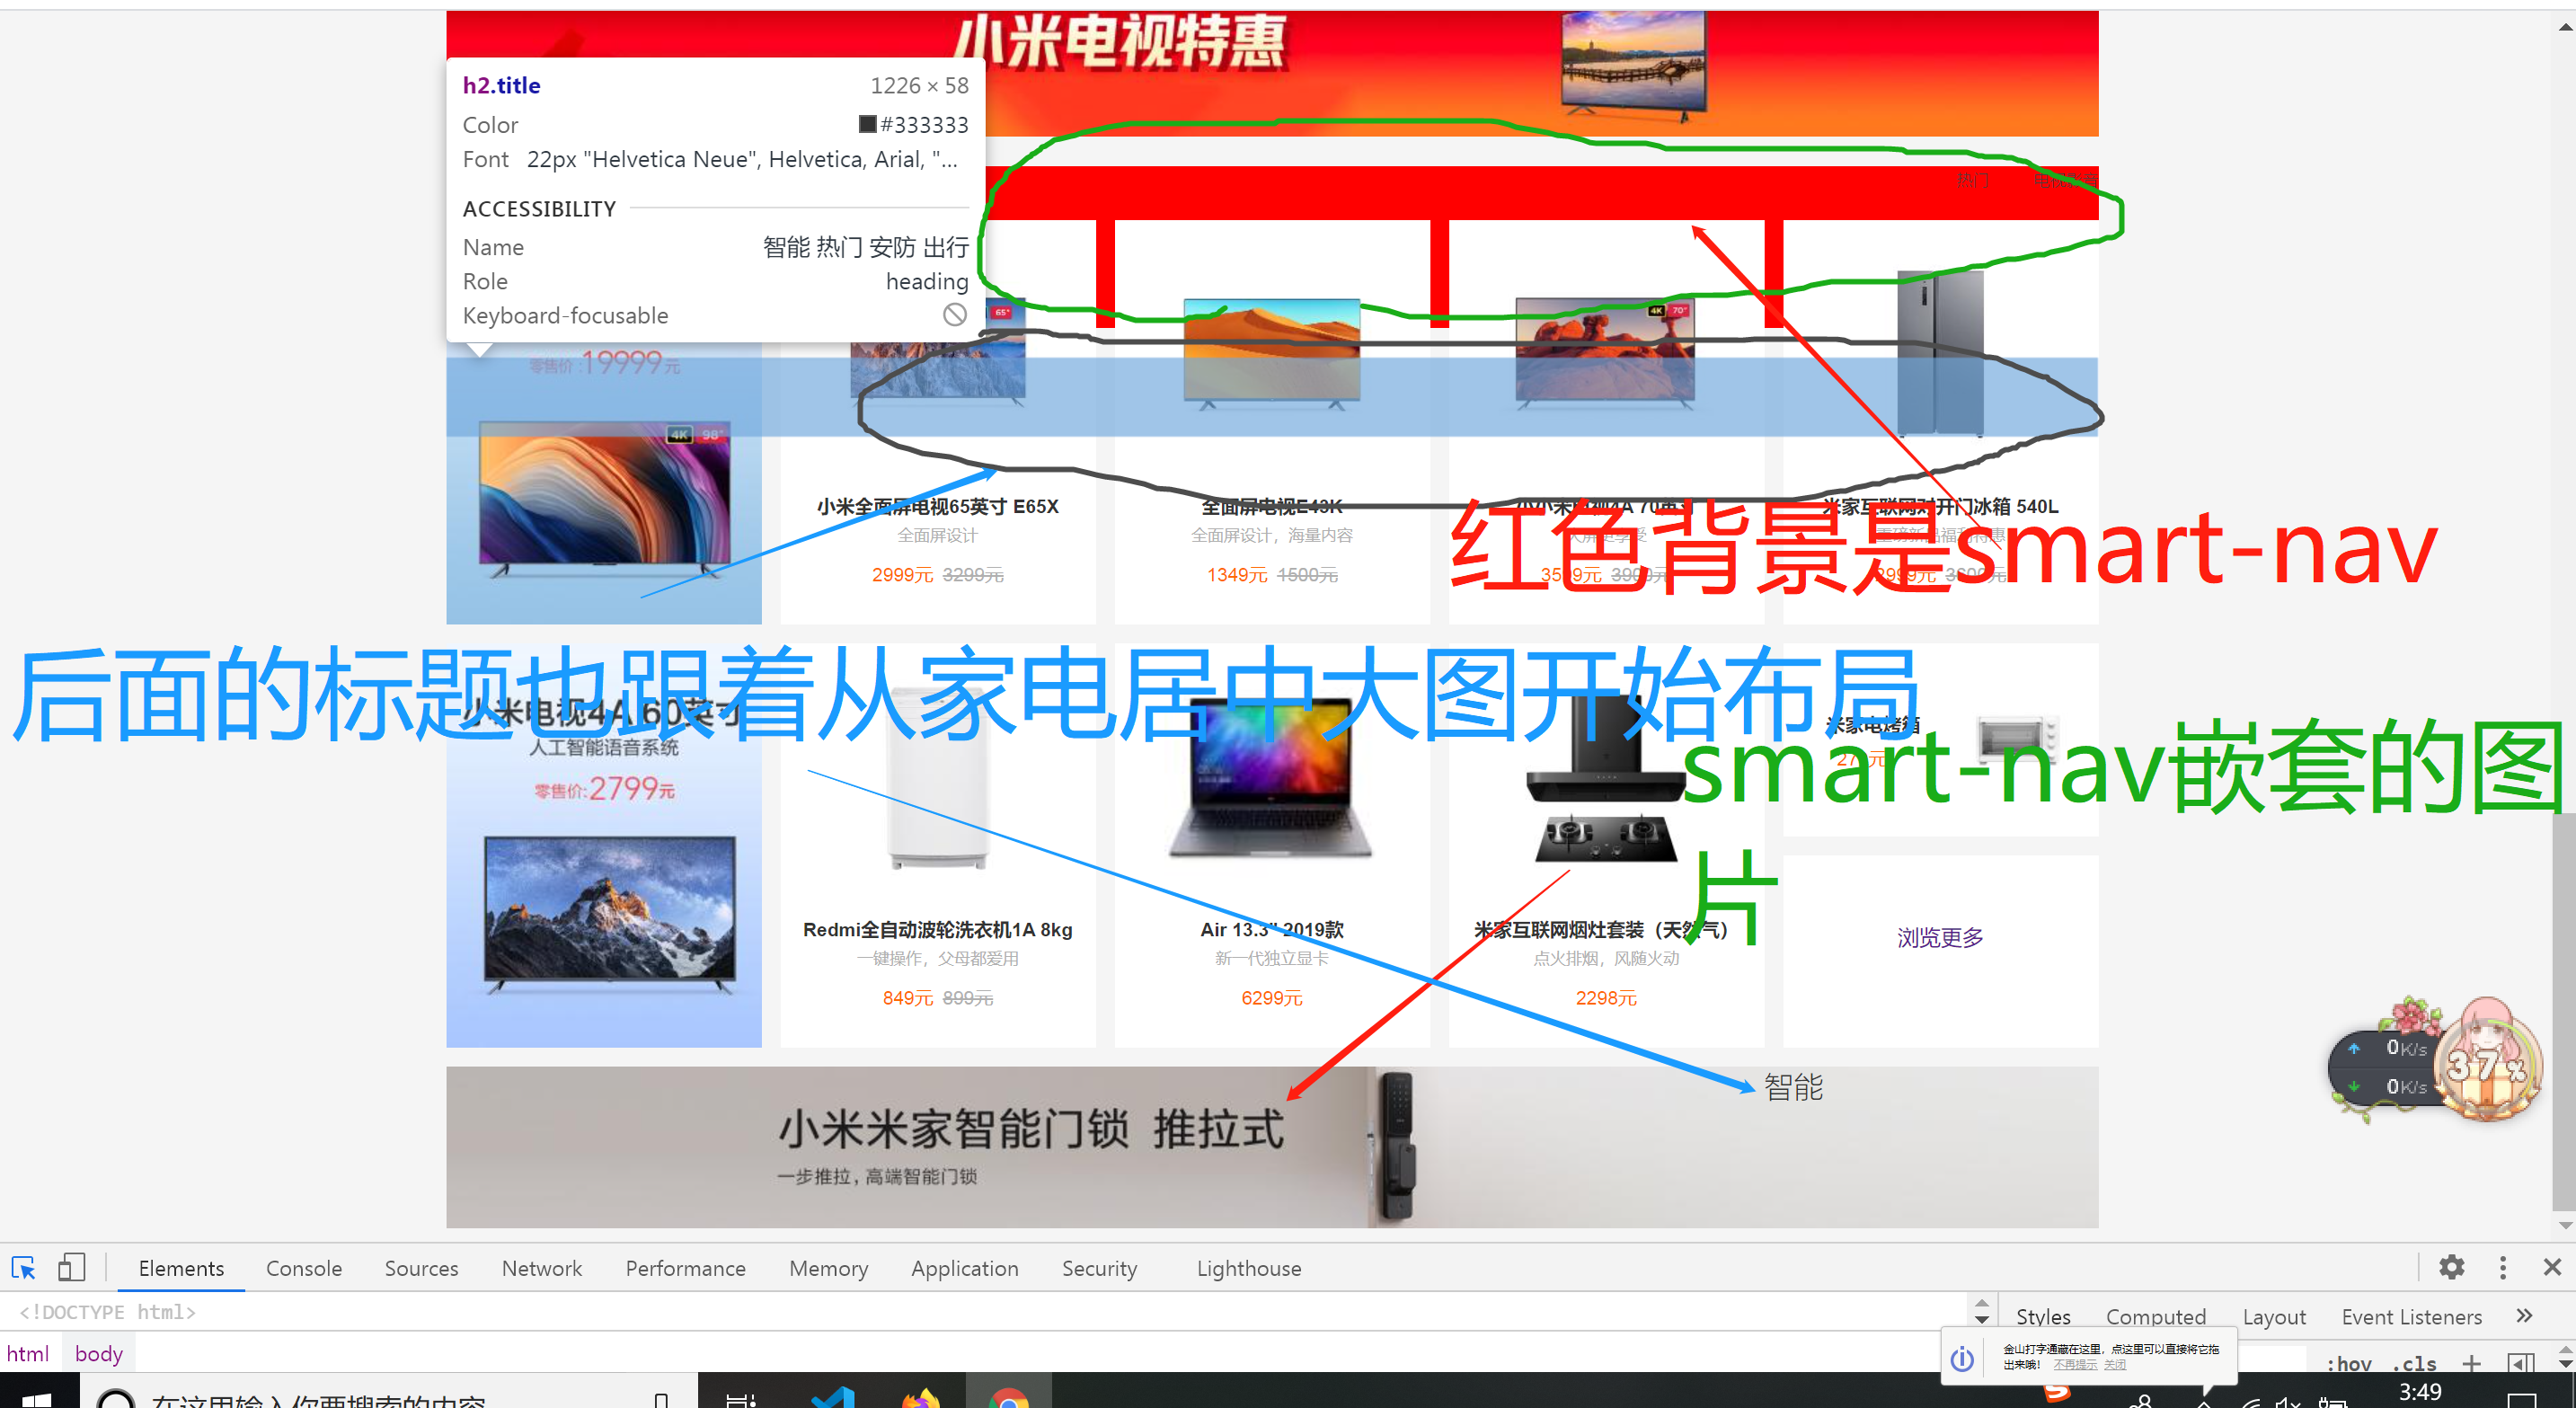The image size is (2576, 1408).
Task: Click the washing machine product image
Action: 937,780
